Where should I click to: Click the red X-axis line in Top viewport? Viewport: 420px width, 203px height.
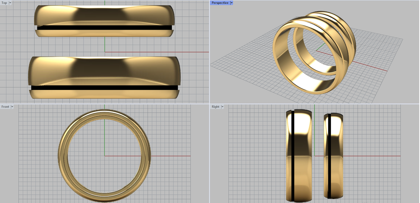[x=157, y=52]
